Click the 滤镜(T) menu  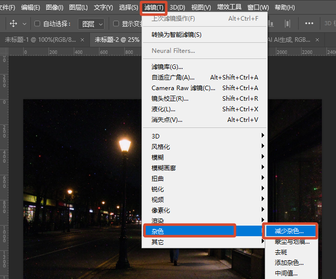[x=154, y=8]
